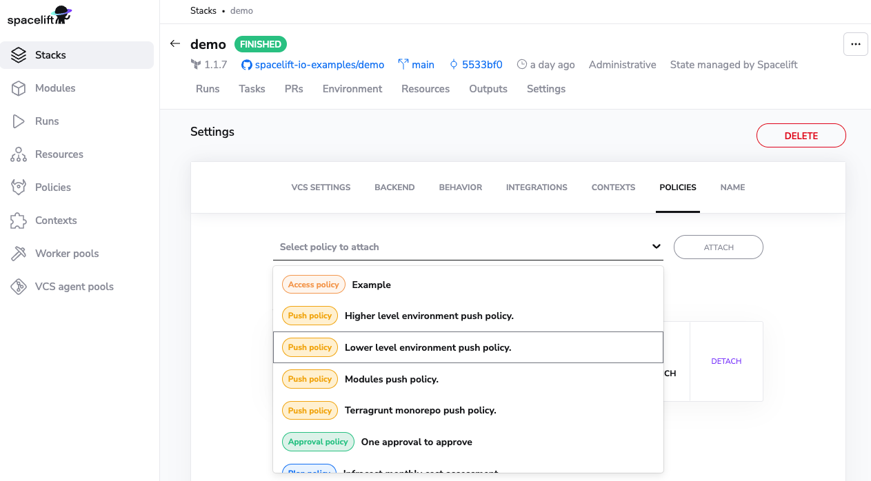Select the Lower level environment push policy
The height and width of the screenshot is (481, 871).
click(x=468, y=347)
